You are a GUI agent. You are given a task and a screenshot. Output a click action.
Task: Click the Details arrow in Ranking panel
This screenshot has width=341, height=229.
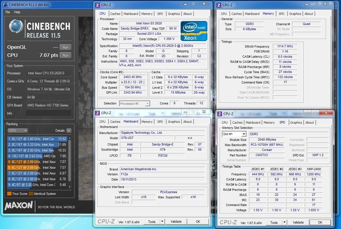(69, 131)
